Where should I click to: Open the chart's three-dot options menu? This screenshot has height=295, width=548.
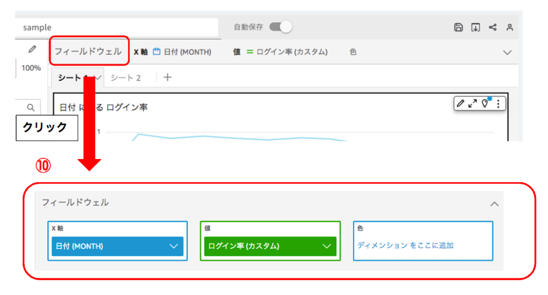(x=498, y=104)
